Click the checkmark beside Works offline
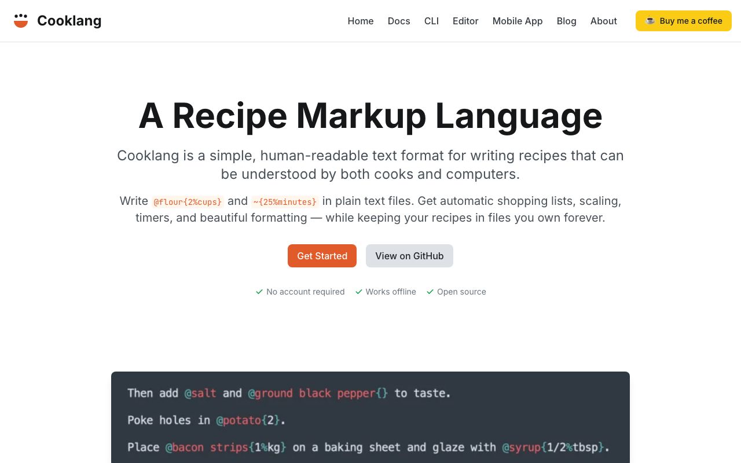This screenshot has width=741, height=463. (359, 292)
